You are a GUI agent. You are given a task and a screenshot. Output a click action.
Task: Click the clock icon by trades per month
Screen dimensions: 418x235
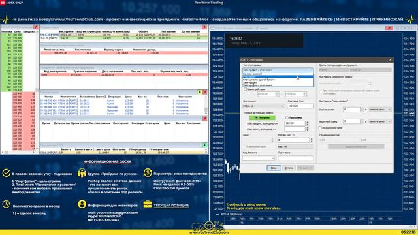click(x=6, y=204)
